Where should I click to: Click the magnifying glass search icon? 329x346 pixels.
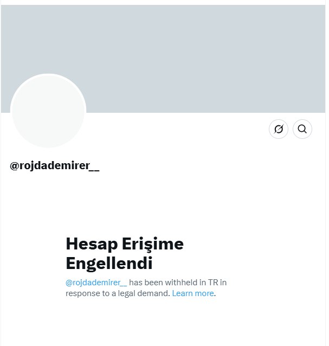(x=302, y=129)
